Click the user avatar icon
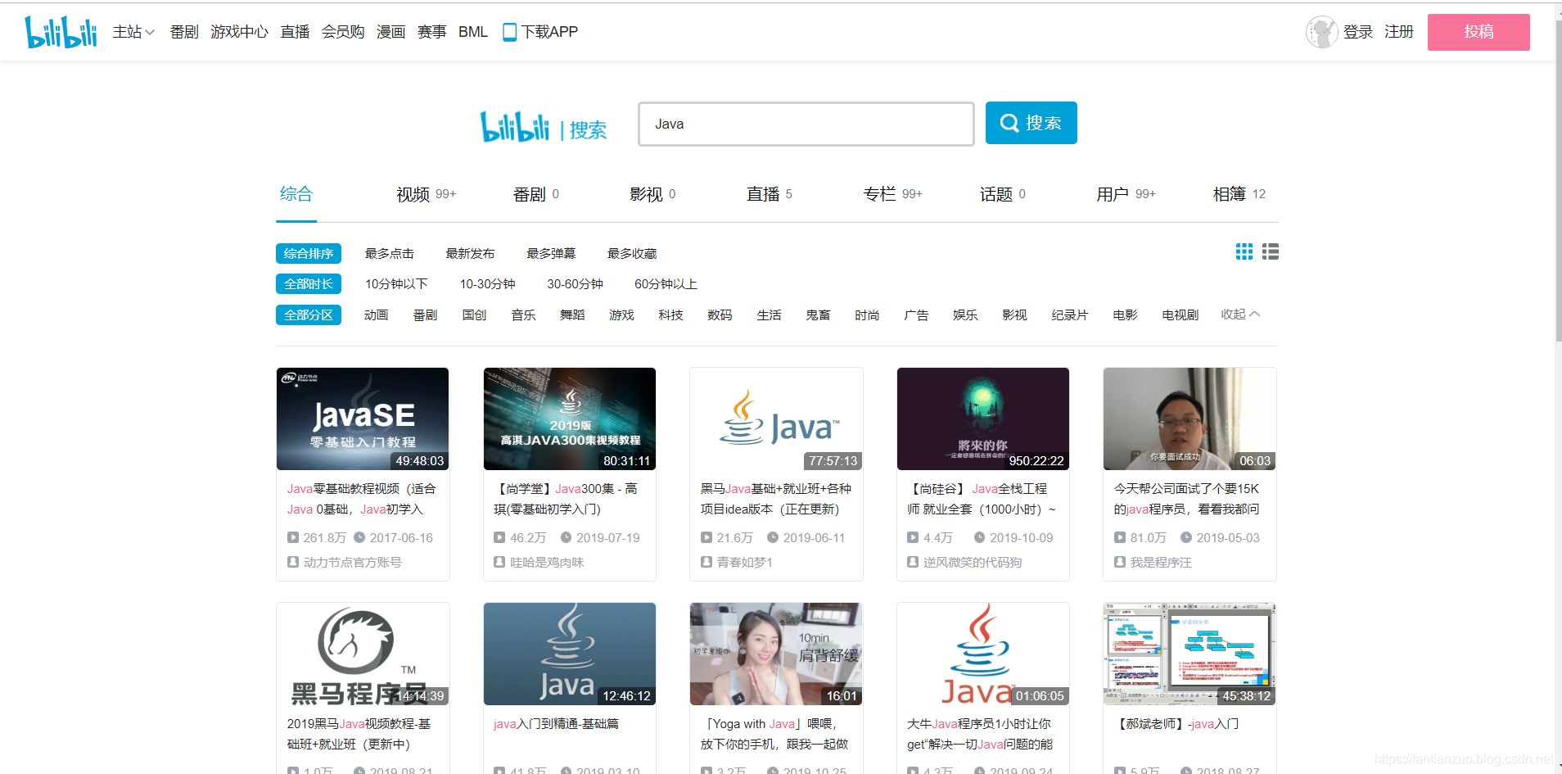This screenshot has width=1562, height=774. point(1321,32)
